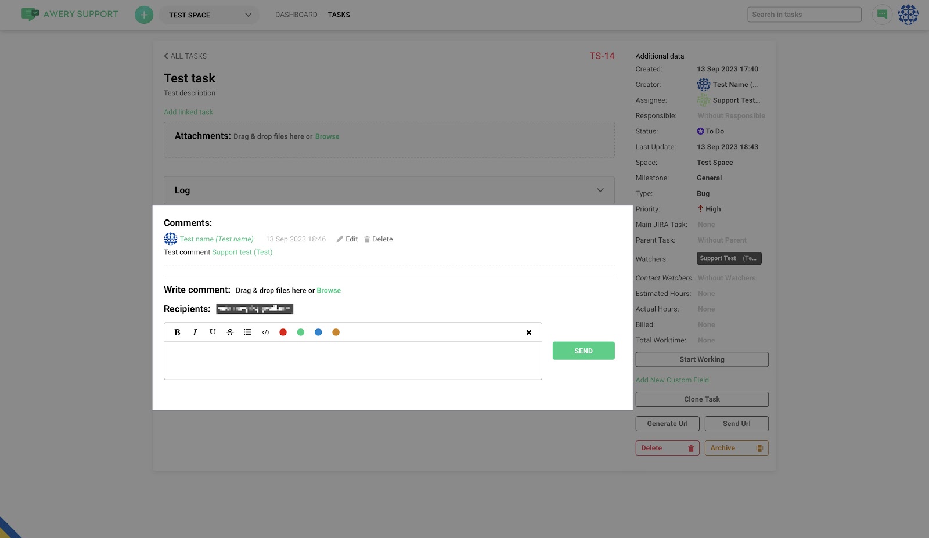This screenshot has width=929, height=538.
Task: Go to the Dashboard tab
Action: pyautogui.click(x=296, y=15)
